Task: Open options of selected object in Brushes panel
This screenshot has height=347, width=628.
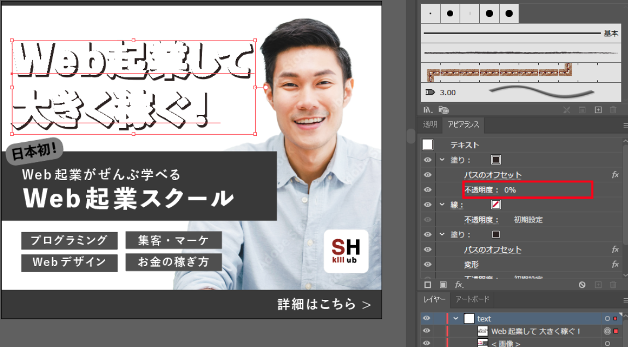Action: 582,109
